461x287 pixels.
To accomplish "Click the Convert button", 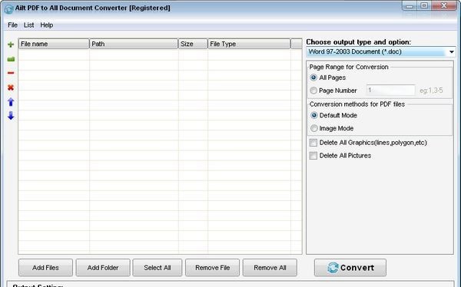I will pyautogui.click(x=350, y=268).
